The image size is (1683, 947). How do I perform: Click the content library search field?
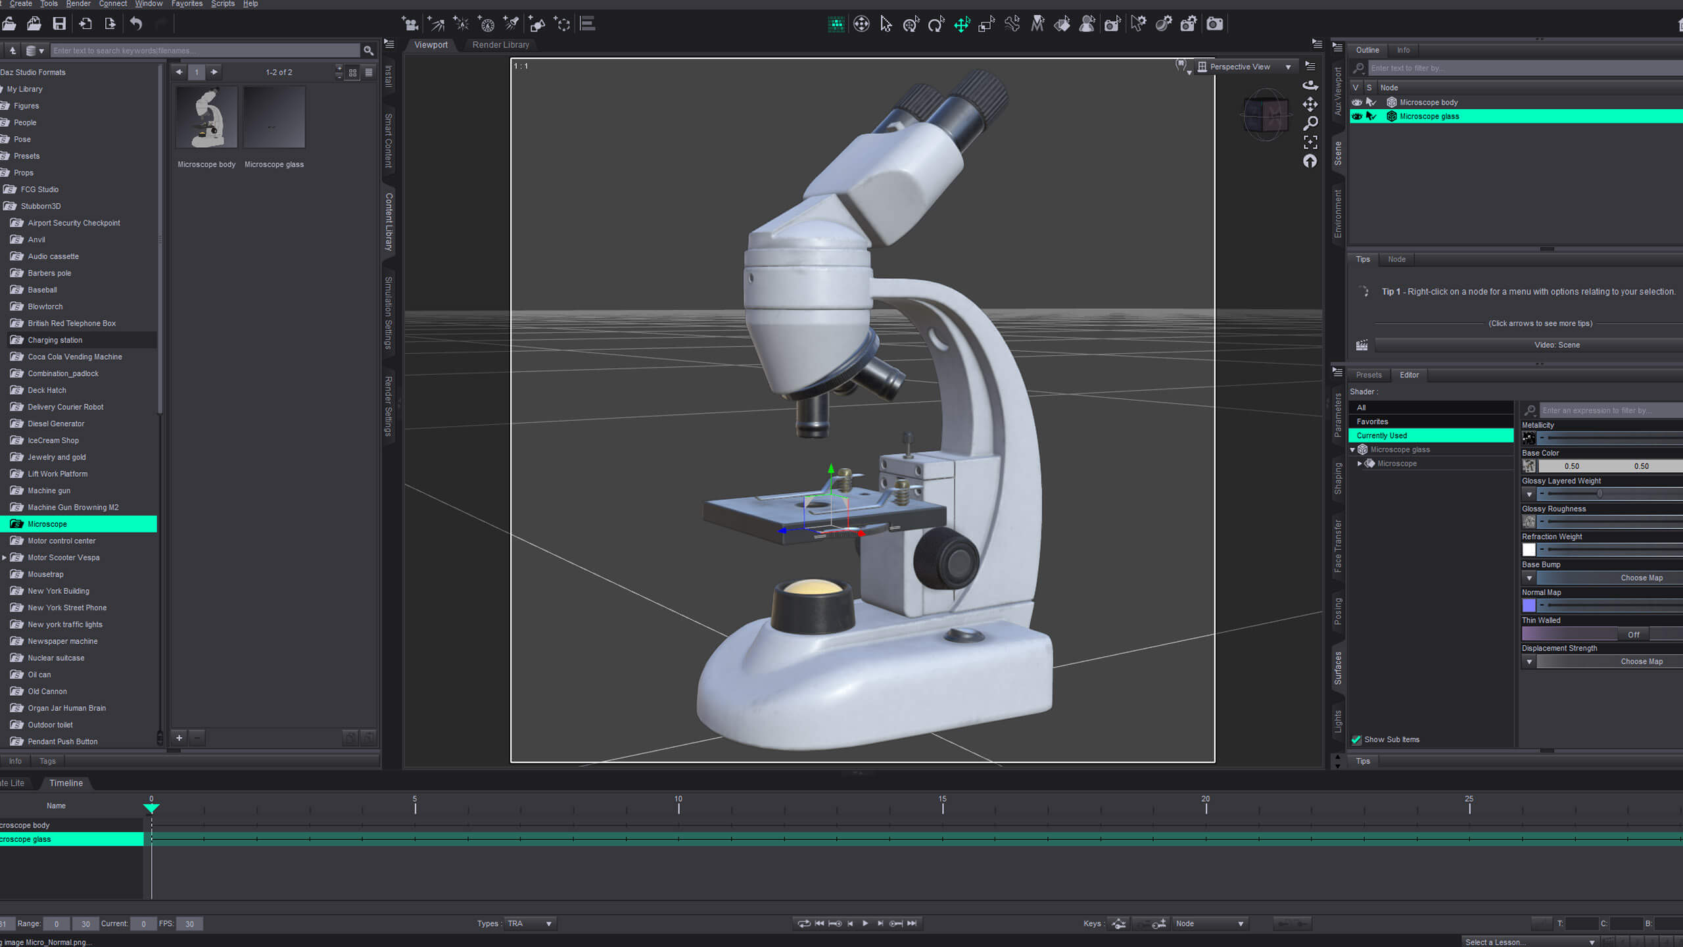205,51
